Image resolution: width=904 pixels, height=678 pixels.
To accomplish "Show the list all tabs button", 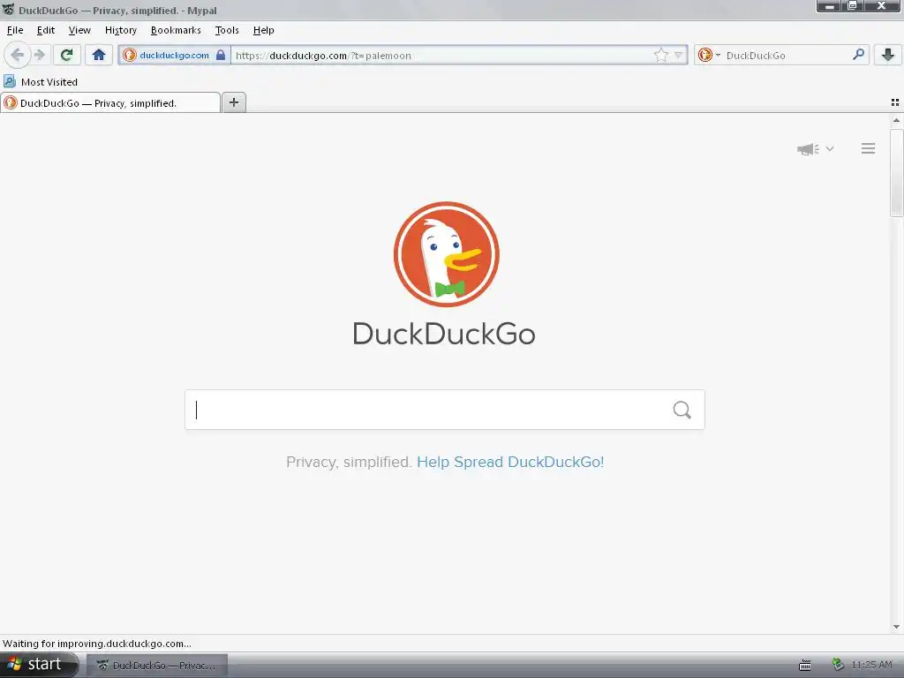I will point(895,102).
